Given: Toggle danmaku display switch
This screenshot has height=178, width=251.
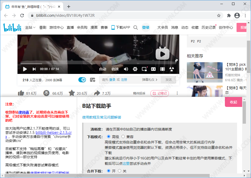Looking at the screenshot, I should point(82,80).
